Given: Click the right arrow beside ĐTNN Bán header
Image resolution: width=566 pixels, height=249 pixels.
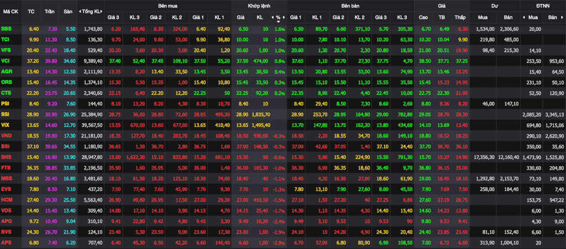Looking at the screenshot, I should point(563,17).
